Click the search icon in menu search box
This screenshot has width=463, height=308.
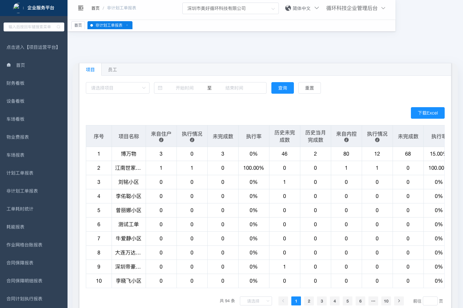[59, 27]
